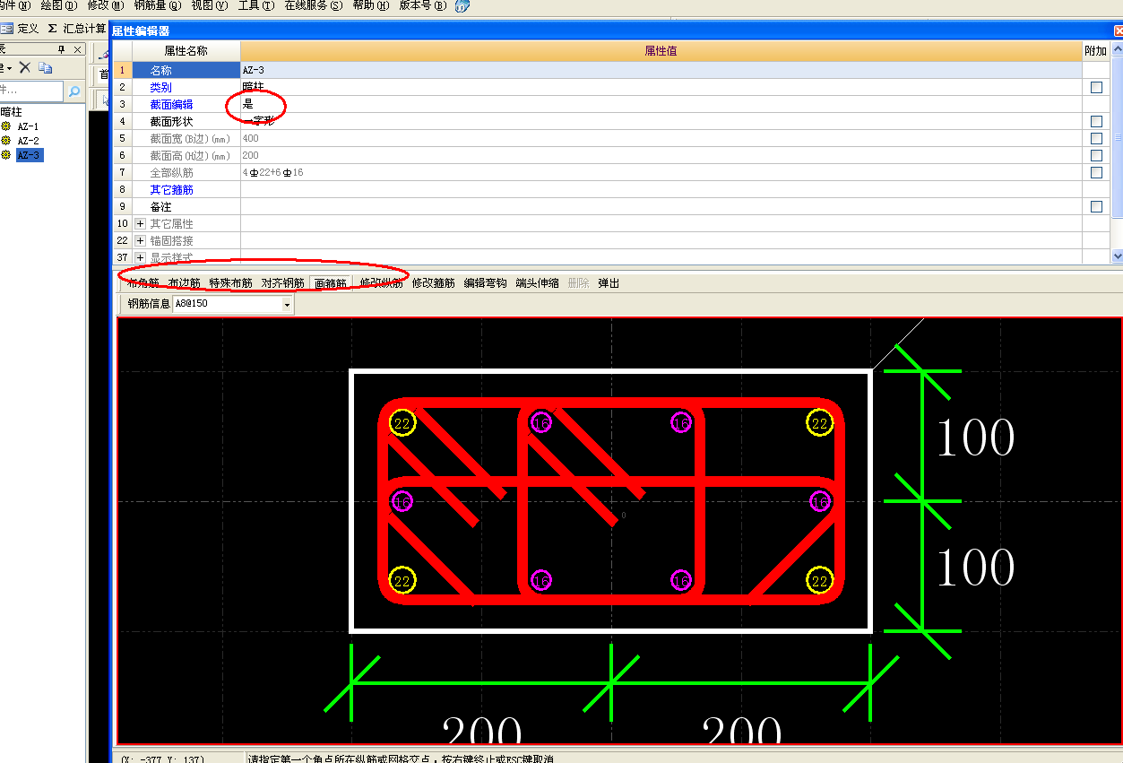This screenshot has width=1123, height=763.
Task: Click the 布角筋 tool
Action: (x=143, y=283)
